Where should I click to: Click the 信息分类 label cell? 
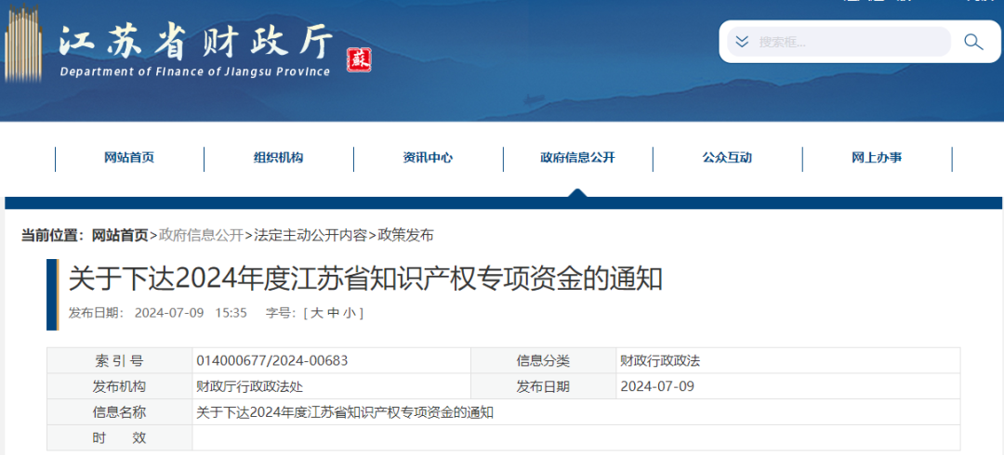point(543,361)
